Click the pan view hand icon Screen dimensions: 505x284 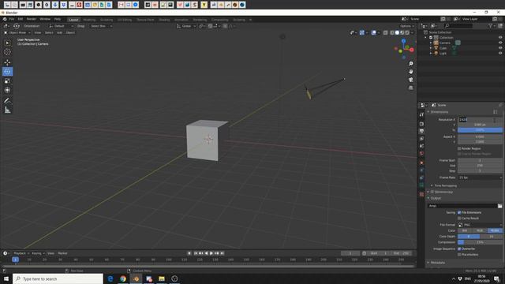410,72
